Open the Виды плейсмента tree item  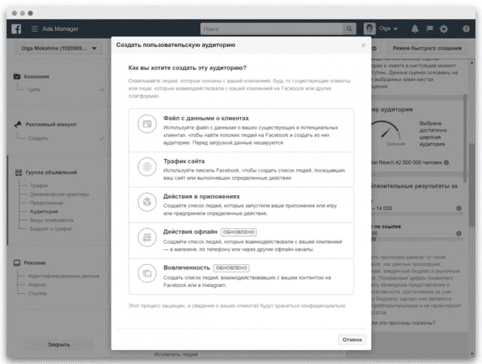51,220
